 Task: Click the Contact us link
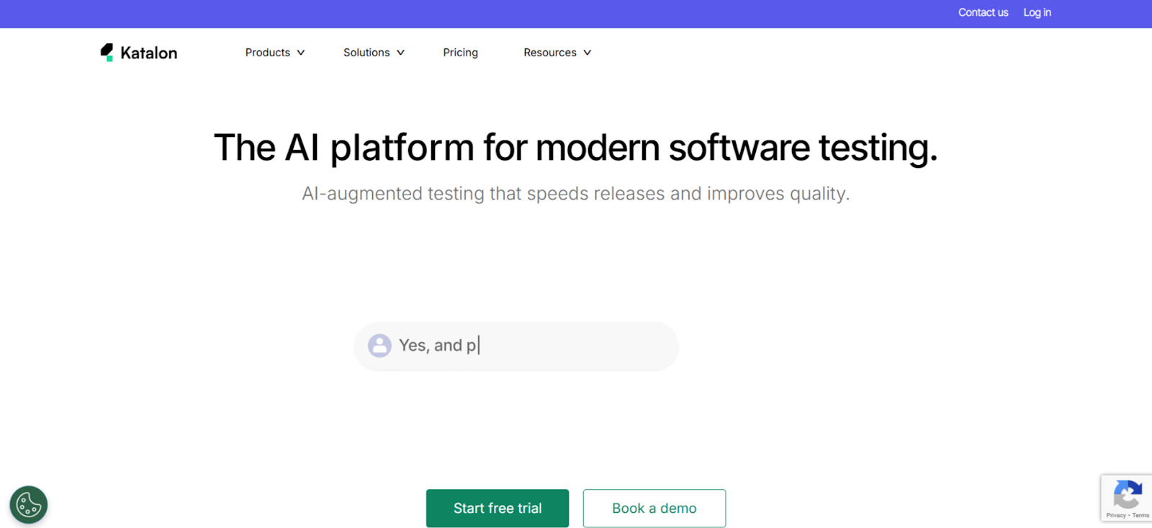[983, 12]
